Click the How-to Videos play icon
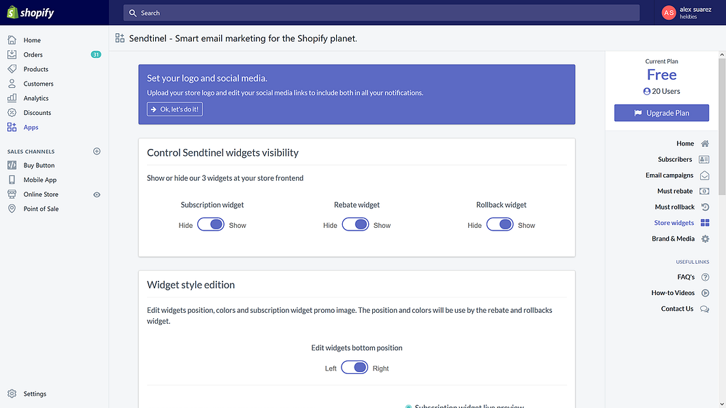Image resolution: width=726 pixels, height=408 pixels. click(705, 293)
